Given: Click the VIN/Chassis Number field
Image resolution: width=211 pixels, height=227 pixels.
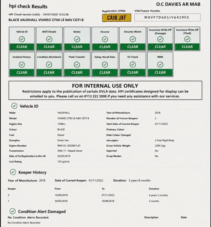Looking at the screenshot, I should click(x=167, y=18).
